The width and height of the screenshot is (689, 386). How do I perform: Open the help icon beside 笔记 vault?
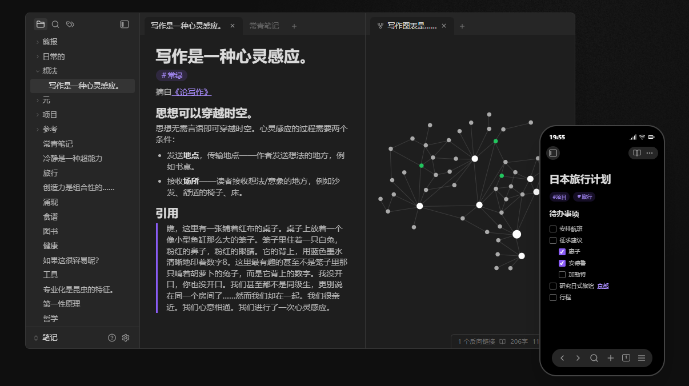pos(112,338)
